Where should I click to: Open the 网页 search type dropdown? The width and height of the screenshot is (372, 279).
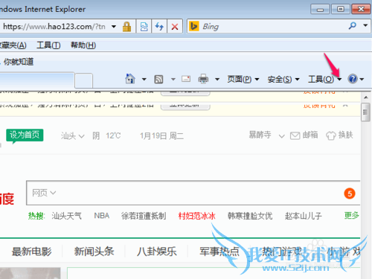(x=44, y=193)
